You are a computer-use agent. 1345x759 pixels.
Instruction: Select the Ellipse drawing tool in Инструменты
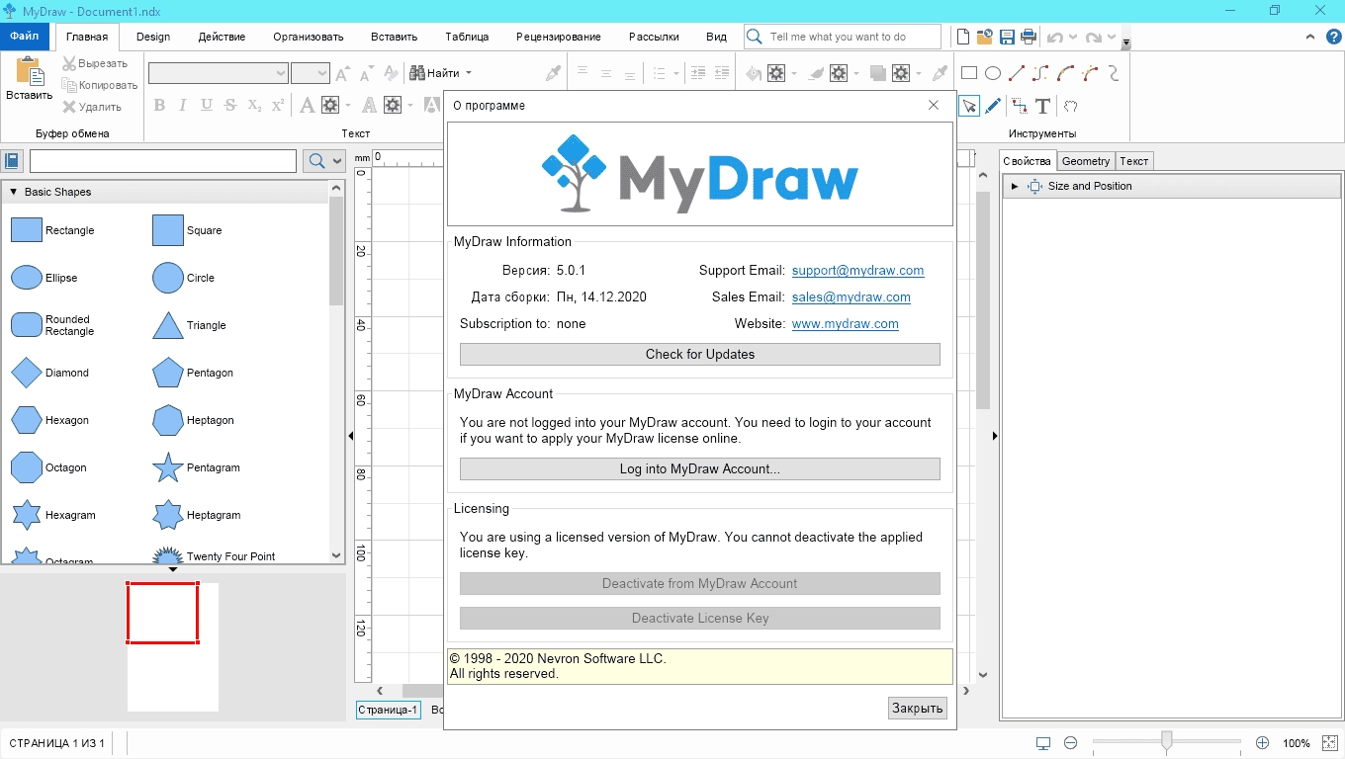(x=993, y=73)
